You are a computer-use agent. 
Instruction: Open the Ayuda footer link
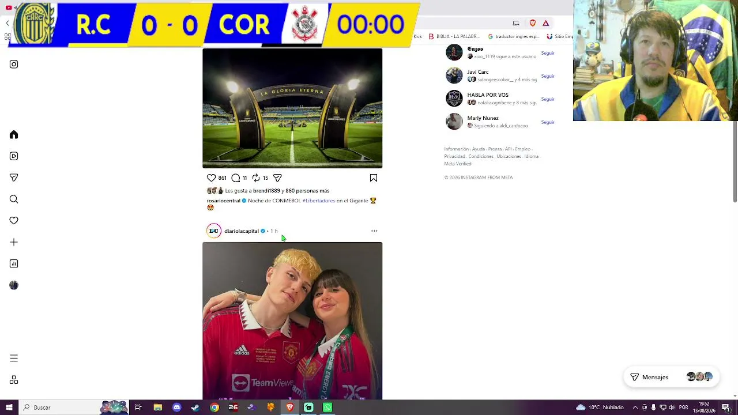pos(479,149)
